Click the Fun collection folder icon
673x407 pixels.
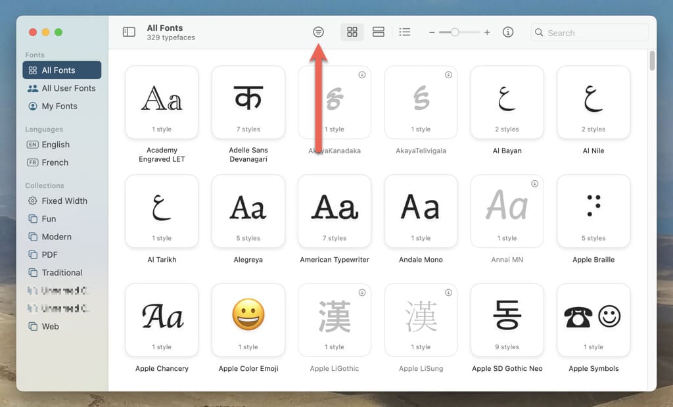coord(33,219)
